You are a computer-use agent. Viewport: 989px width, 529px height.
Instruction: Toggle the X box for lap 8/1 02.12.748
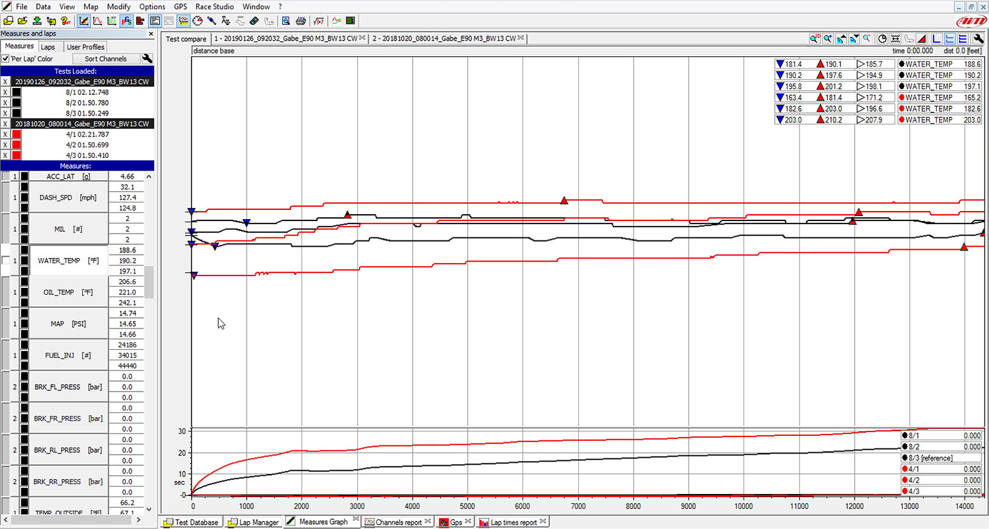coord(5,92)
